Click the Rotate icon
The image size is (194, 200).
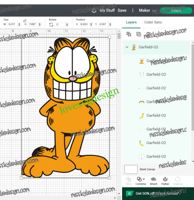pos(51,24)
